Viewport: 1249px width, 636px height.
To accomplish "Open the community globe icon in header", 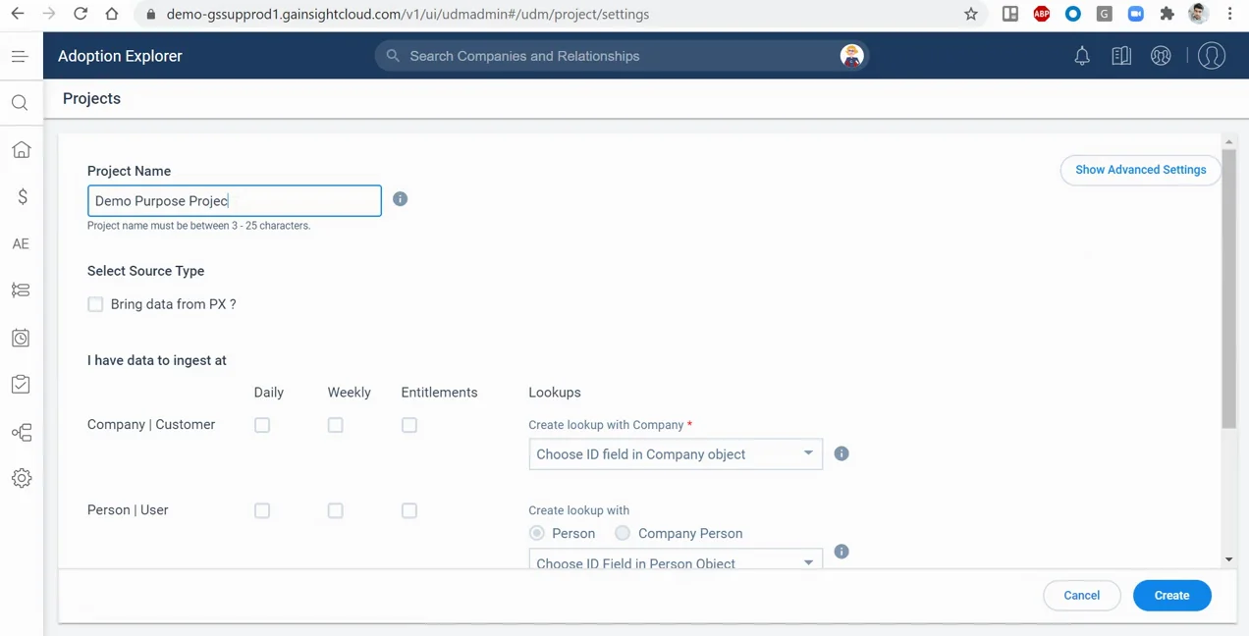I will (x=1161, y=56).
